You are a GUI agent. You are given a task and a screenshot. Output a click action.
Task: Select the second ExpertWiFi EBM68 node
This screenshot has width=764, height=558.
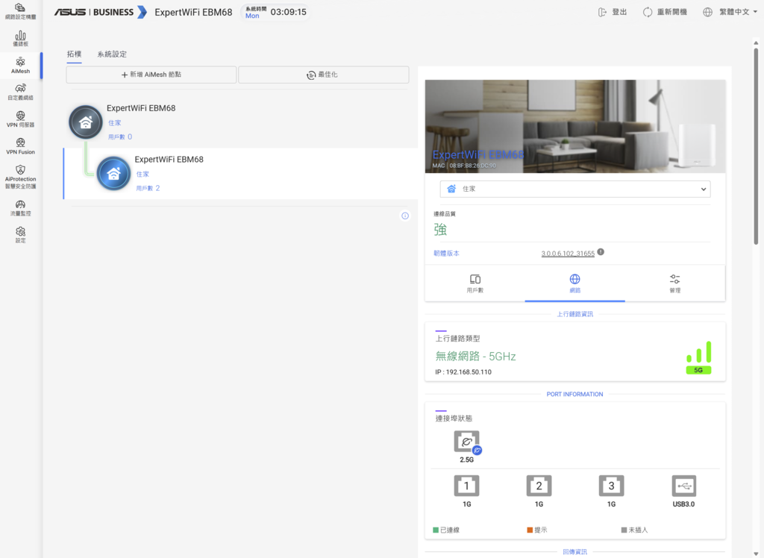(241, 174)
